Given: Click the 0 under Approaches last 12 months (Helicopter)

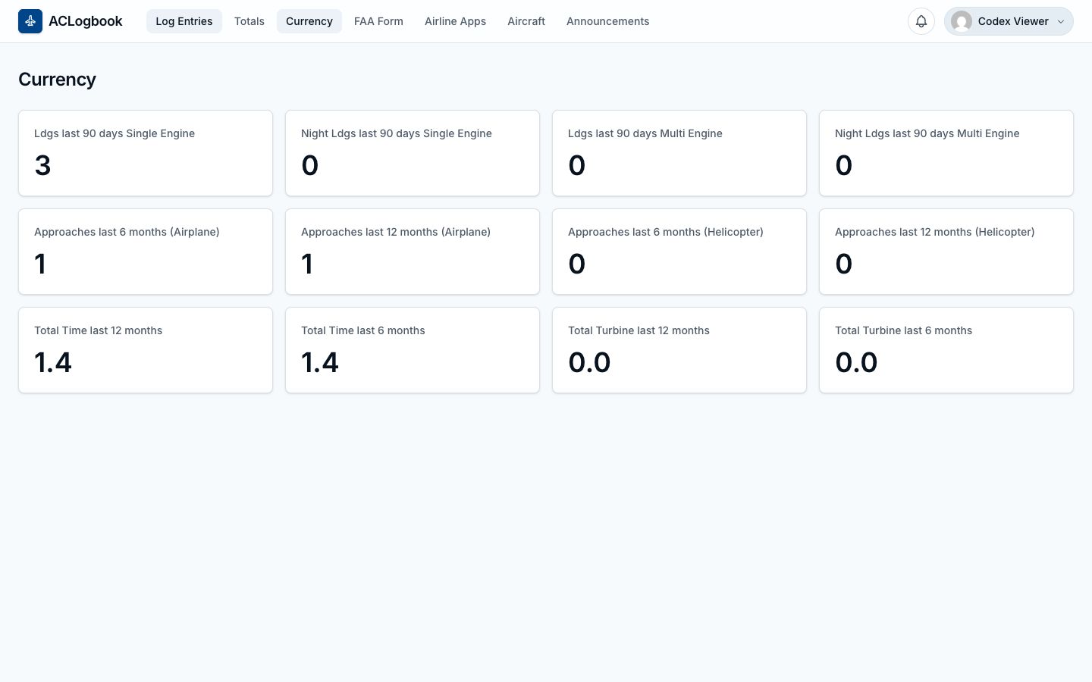Looking at the screenshot, I should (x=844, y=264).
